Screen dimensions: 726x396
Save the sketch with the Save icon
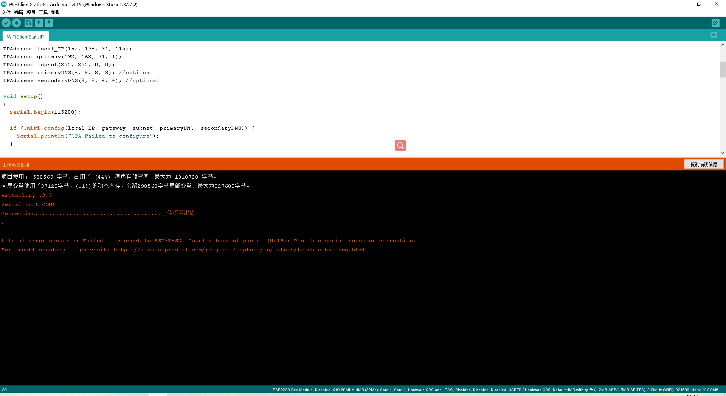pyautogui.click(x=49, y=23)
